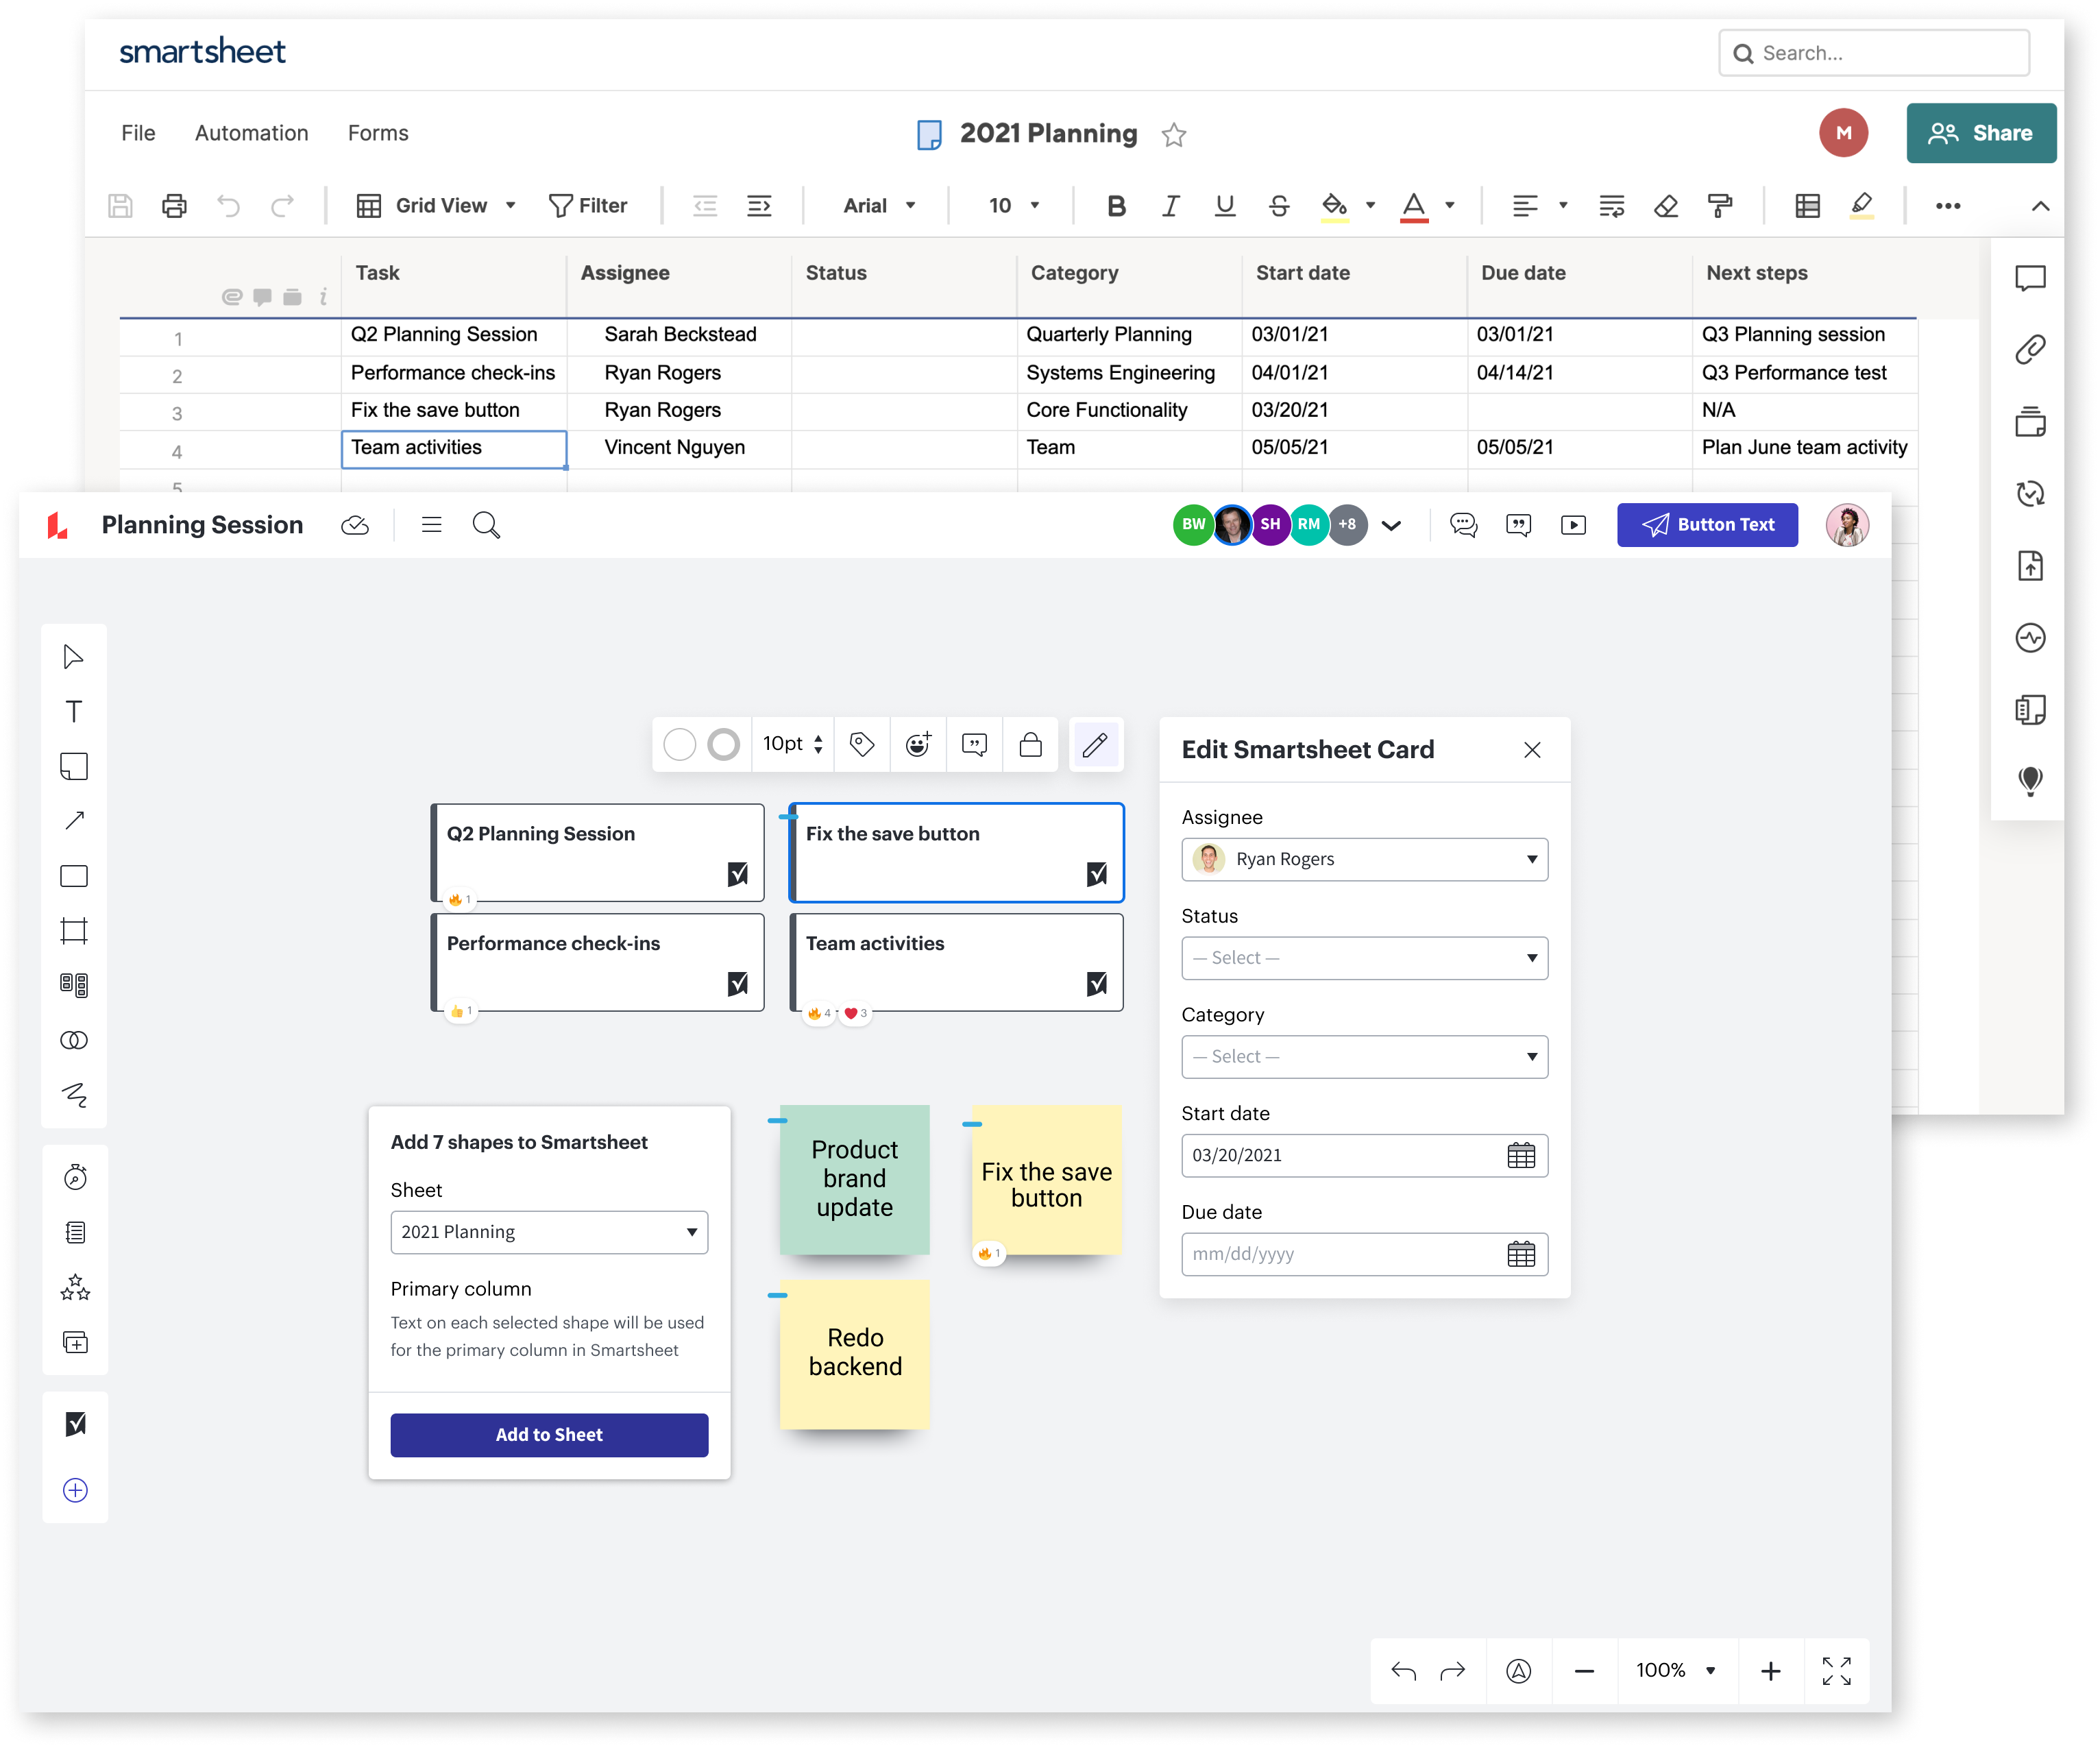Open the timer tool
The width and height of the screenshot is (2100, 1748).
click(x=75, y=1177)
